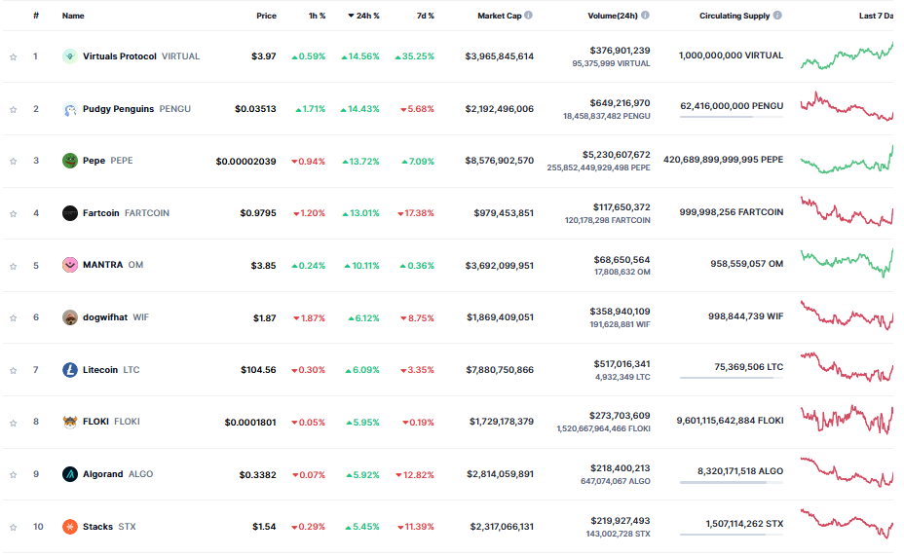Click Litecoin volume $517,016,341
This screenshot has height=556, width=904.
621,364
